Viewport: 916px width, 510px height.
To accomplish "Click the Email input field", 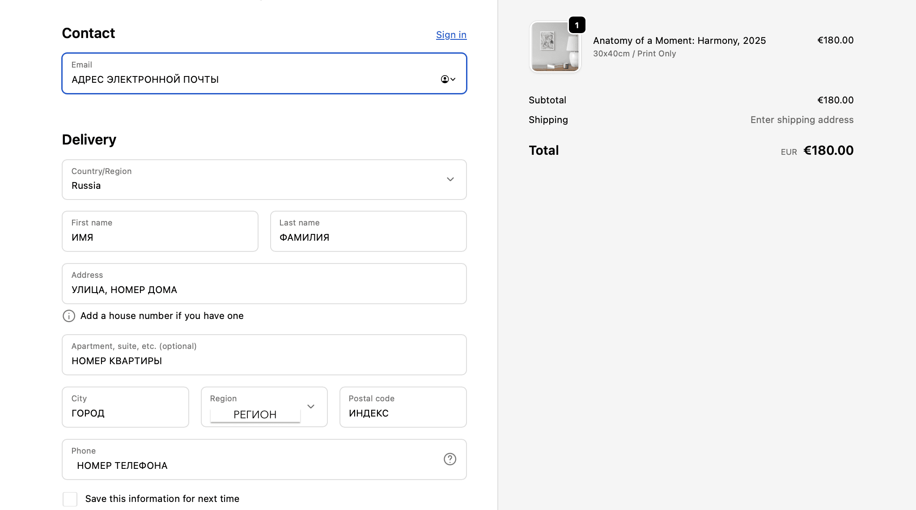I will pos(250,79).
